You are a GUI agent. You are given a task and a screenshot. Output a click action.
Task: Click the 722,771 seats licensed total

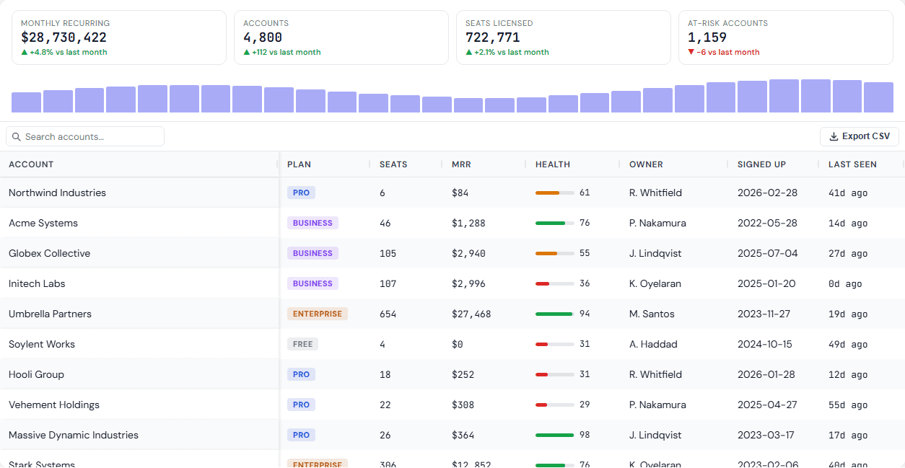[492, 37]
